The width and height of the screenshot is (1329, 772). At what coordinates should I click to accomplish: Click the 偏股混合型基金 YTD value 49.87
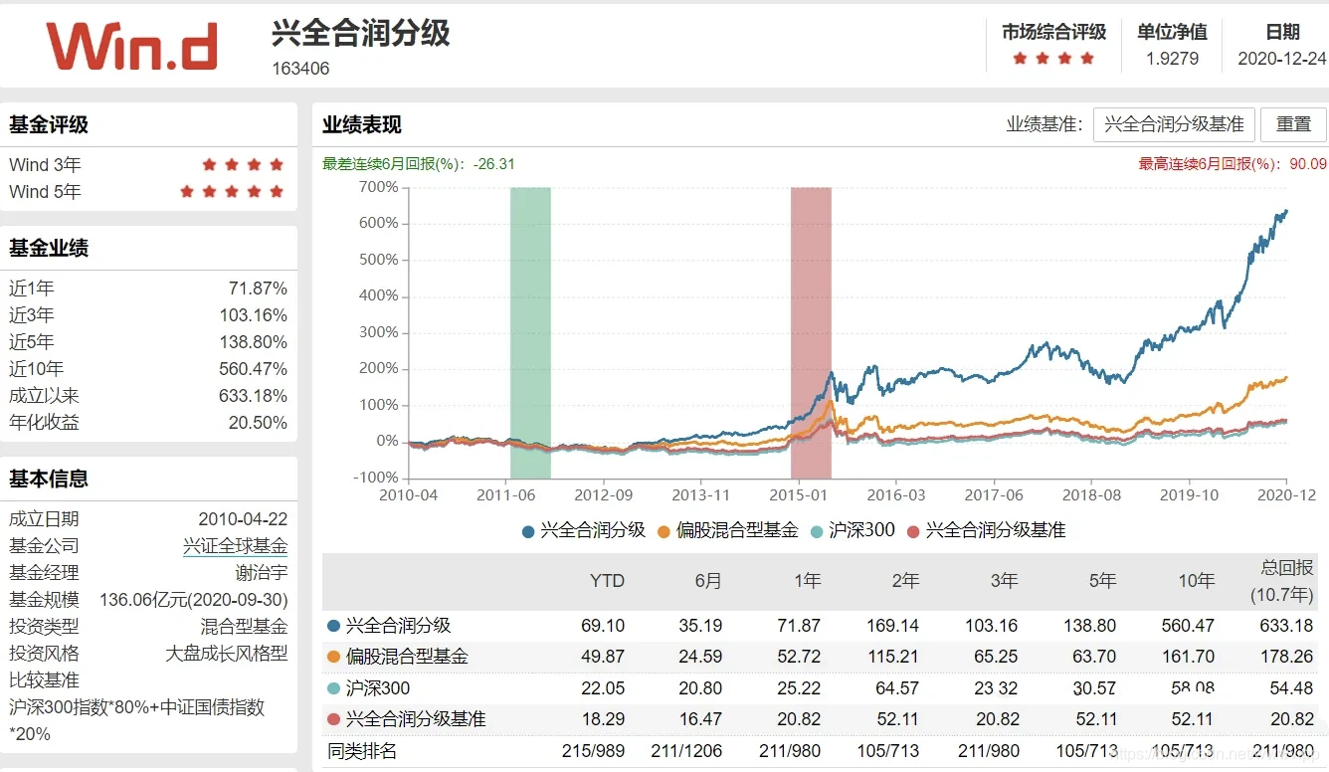point(603,657)
